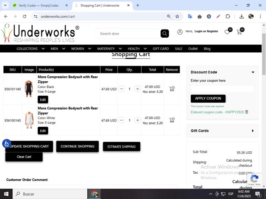Viewport: 266px width, 199px height.
Task: Reload the current page
Action: pyautogui.click(x=25, y=17)
